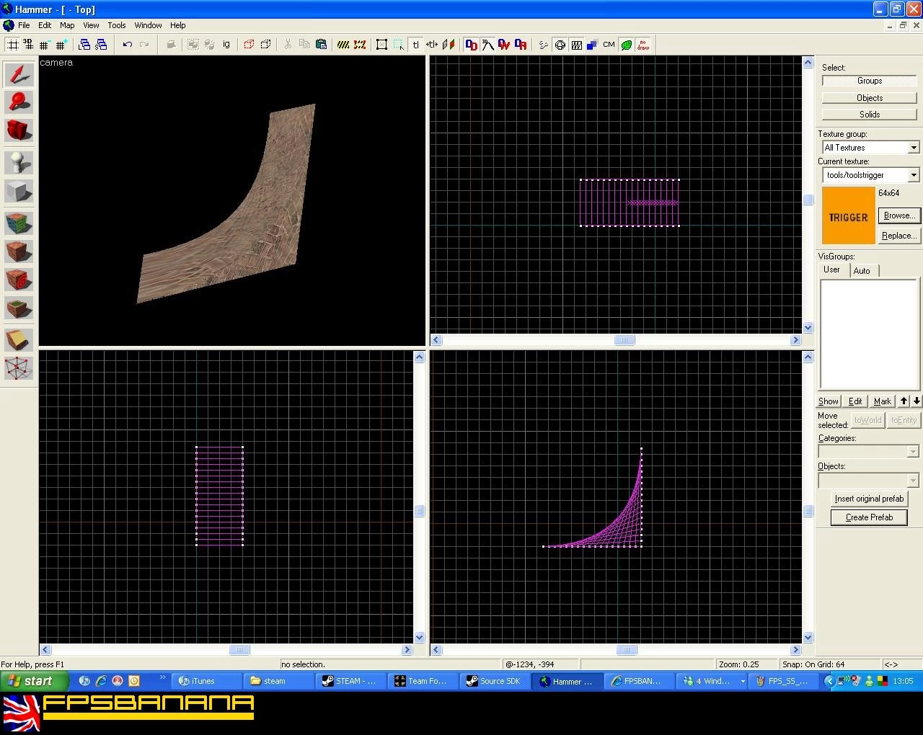Select the Selection arrow tool

tap(19, 74)
